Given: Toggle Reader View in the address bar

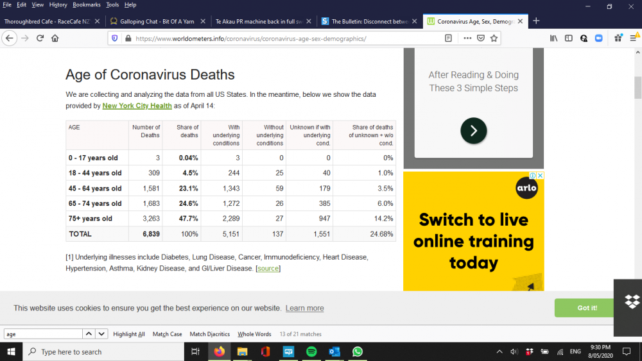Looking at the screenshot, I should [x=448, y=38].
